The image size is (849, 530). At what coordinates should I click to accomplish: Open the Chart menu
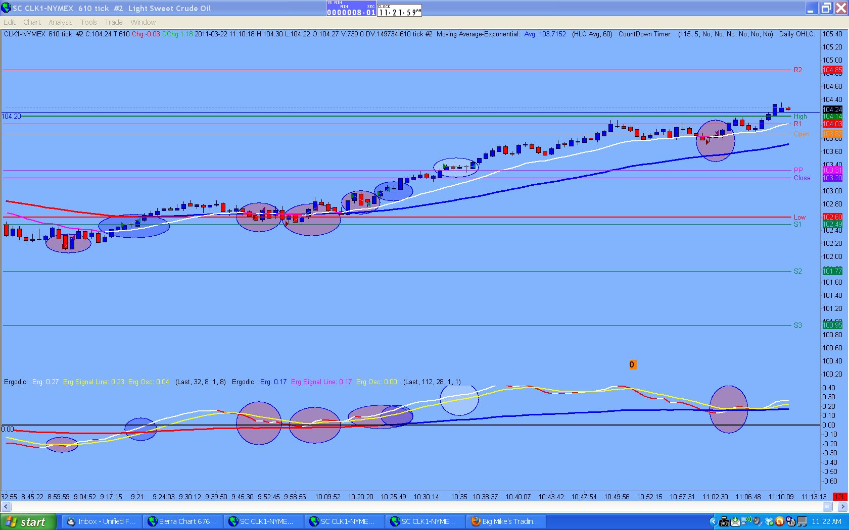pyautogui.click(x=32, y=22)
